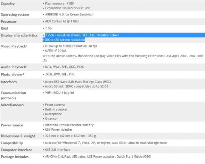Image resolution: width=205 pixels, height=164 pixels.
Task: Click the Operating system label
Action: tap(15, 15)
